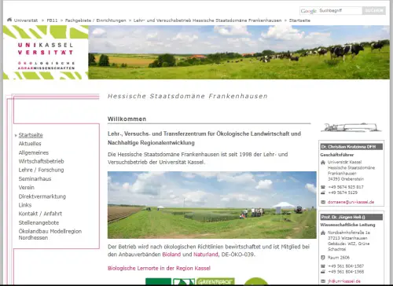Click the cow pasture header banner image
This screenshot has height=286, width=393.
(x=239, y=53)
